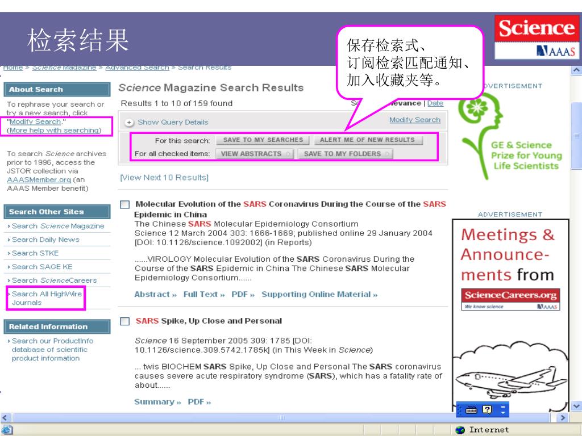
Task: Select Search SAGE KE sidebar item
Action: pyautogui.click(x=42, y=267)
